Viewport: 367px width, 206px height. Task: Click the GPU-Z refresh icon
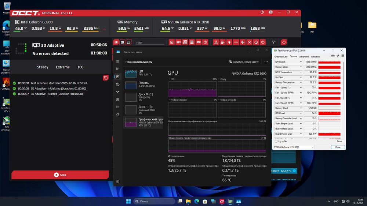pyautogui.click(x=338, y=56)
